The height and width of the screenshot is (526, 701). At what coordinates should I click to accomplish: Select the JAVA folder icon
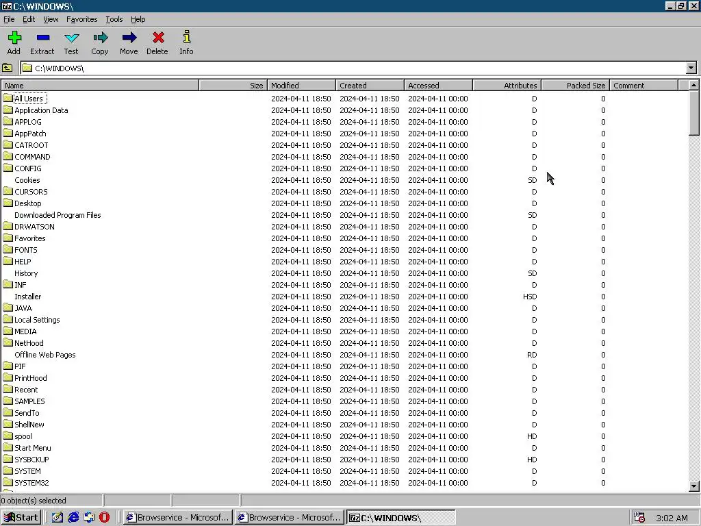tap(8, 308)
